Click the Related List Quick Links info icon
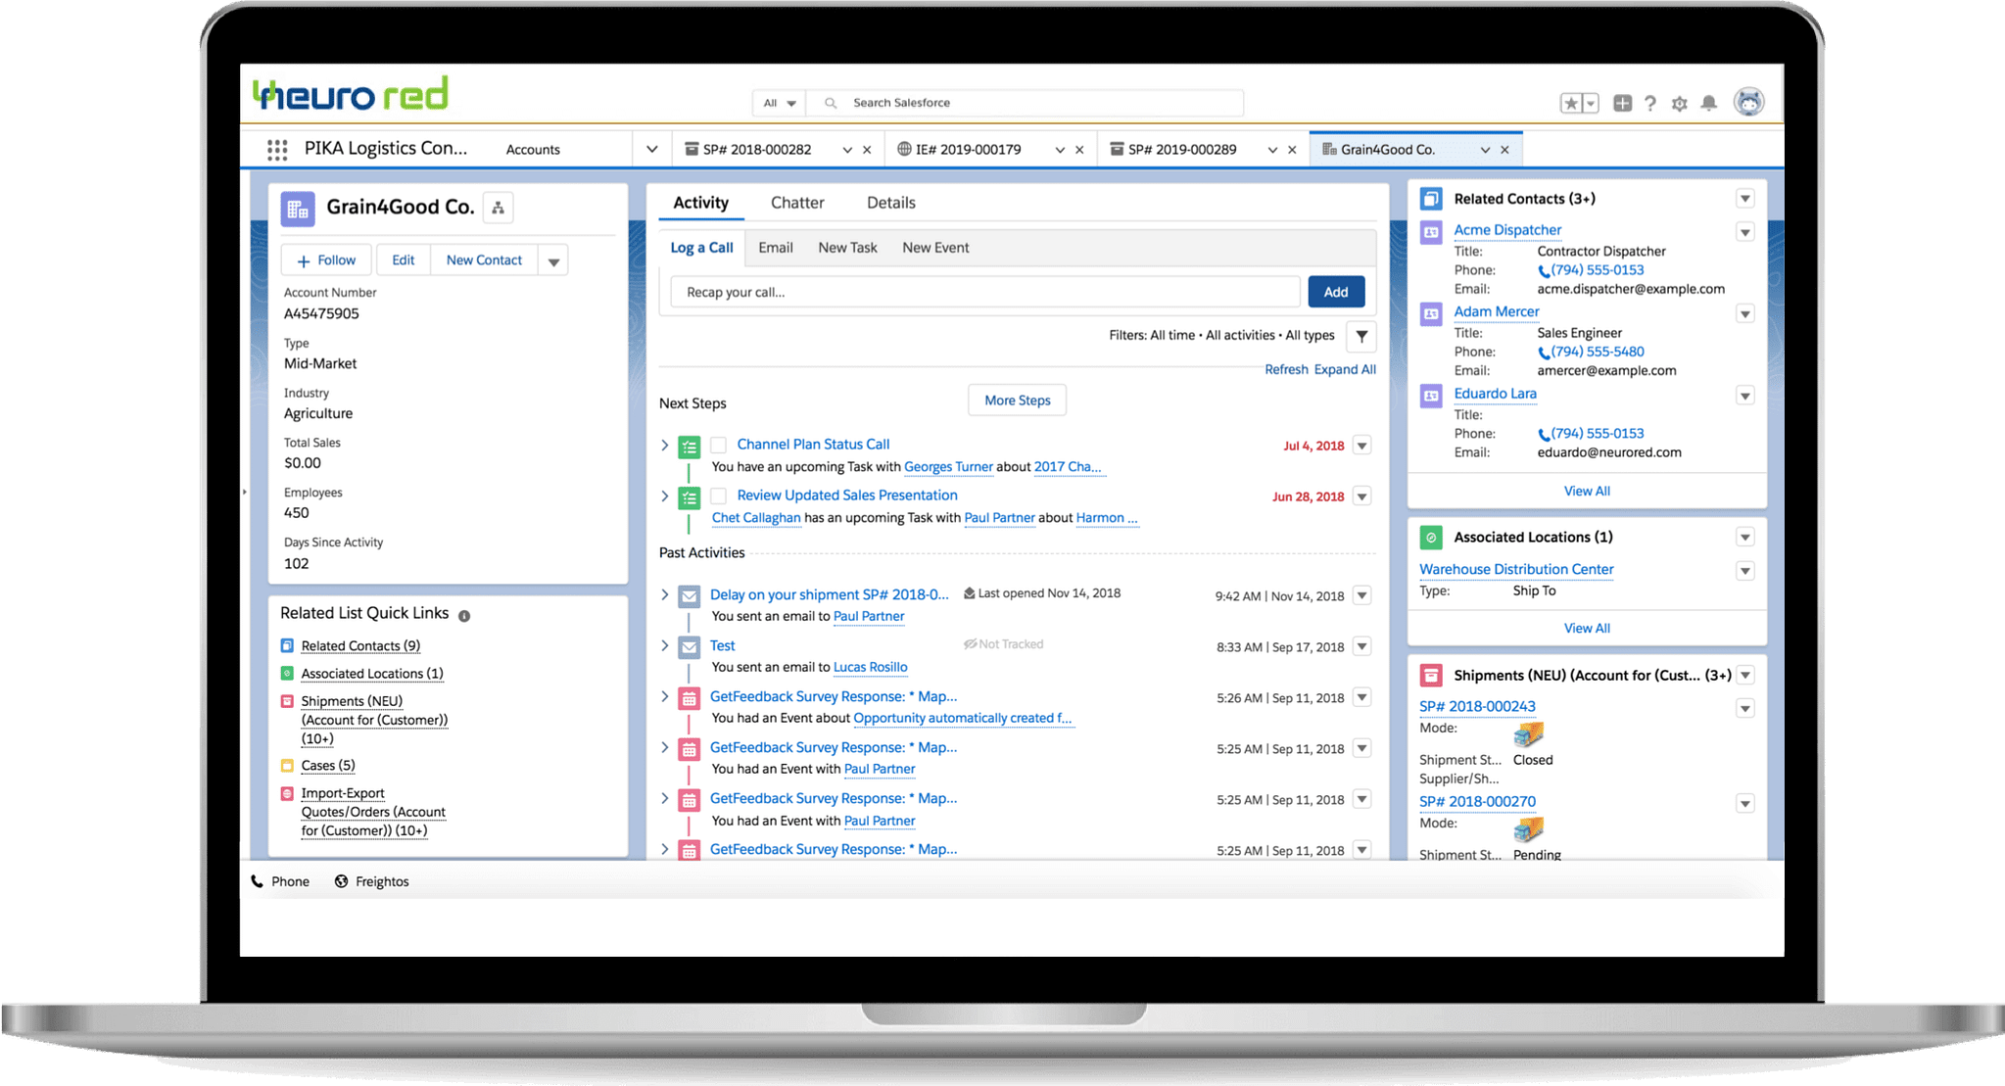Screen dimensions: 2005x1086 [x=464, y=616]
